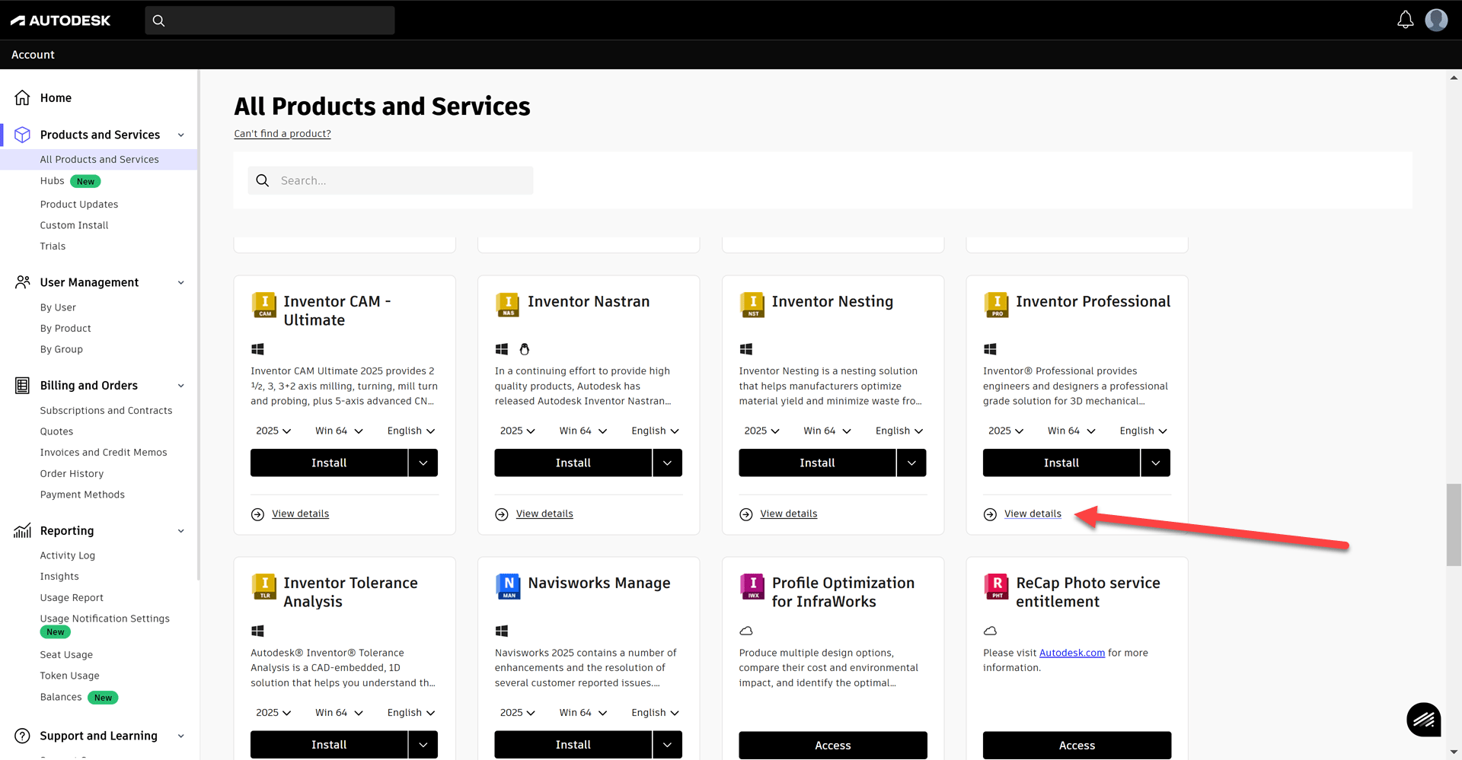Click the Inventor Nesting product icon
The image size is (1462, 760).
coord(752,305)
